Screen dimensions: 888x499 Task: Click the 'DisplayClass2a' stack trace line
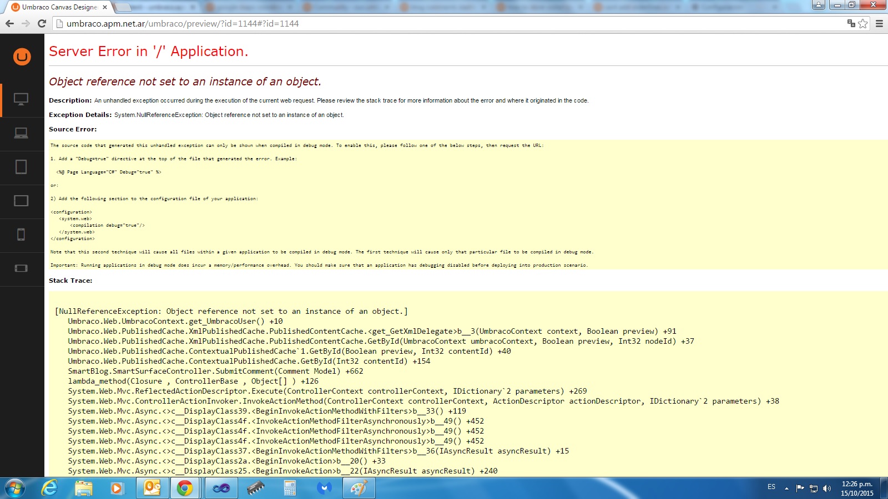226,461
